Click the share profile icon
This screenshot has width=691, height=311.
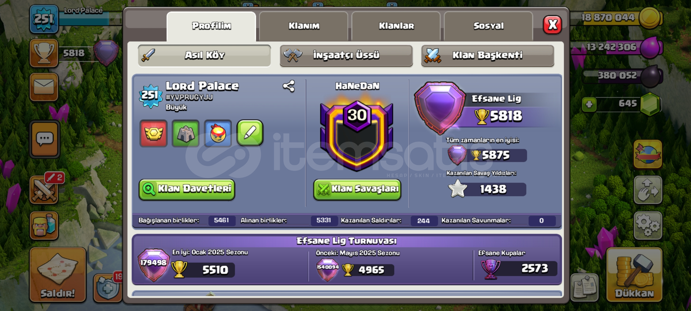pos(289,86)
